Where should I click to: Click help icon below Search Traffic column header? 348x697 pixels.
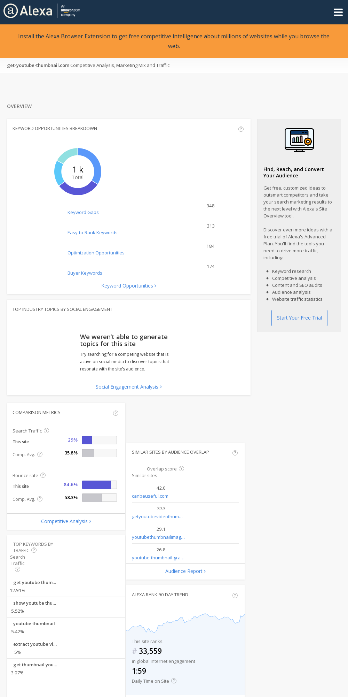pos(18,569)
